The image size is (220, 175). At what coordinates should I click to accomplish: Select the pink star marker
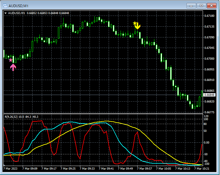click(x=10, y=60)
